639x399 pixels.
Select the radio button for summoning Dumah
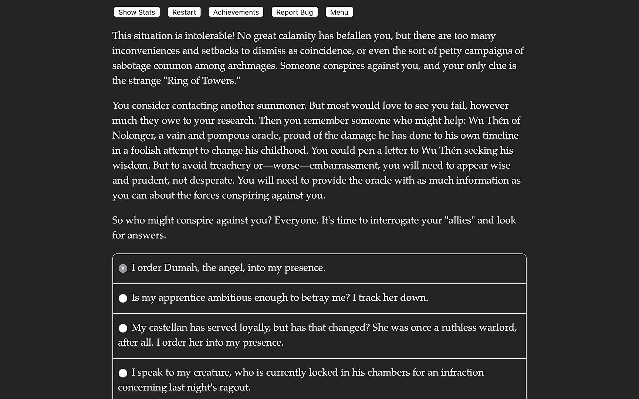pos(123,268)
